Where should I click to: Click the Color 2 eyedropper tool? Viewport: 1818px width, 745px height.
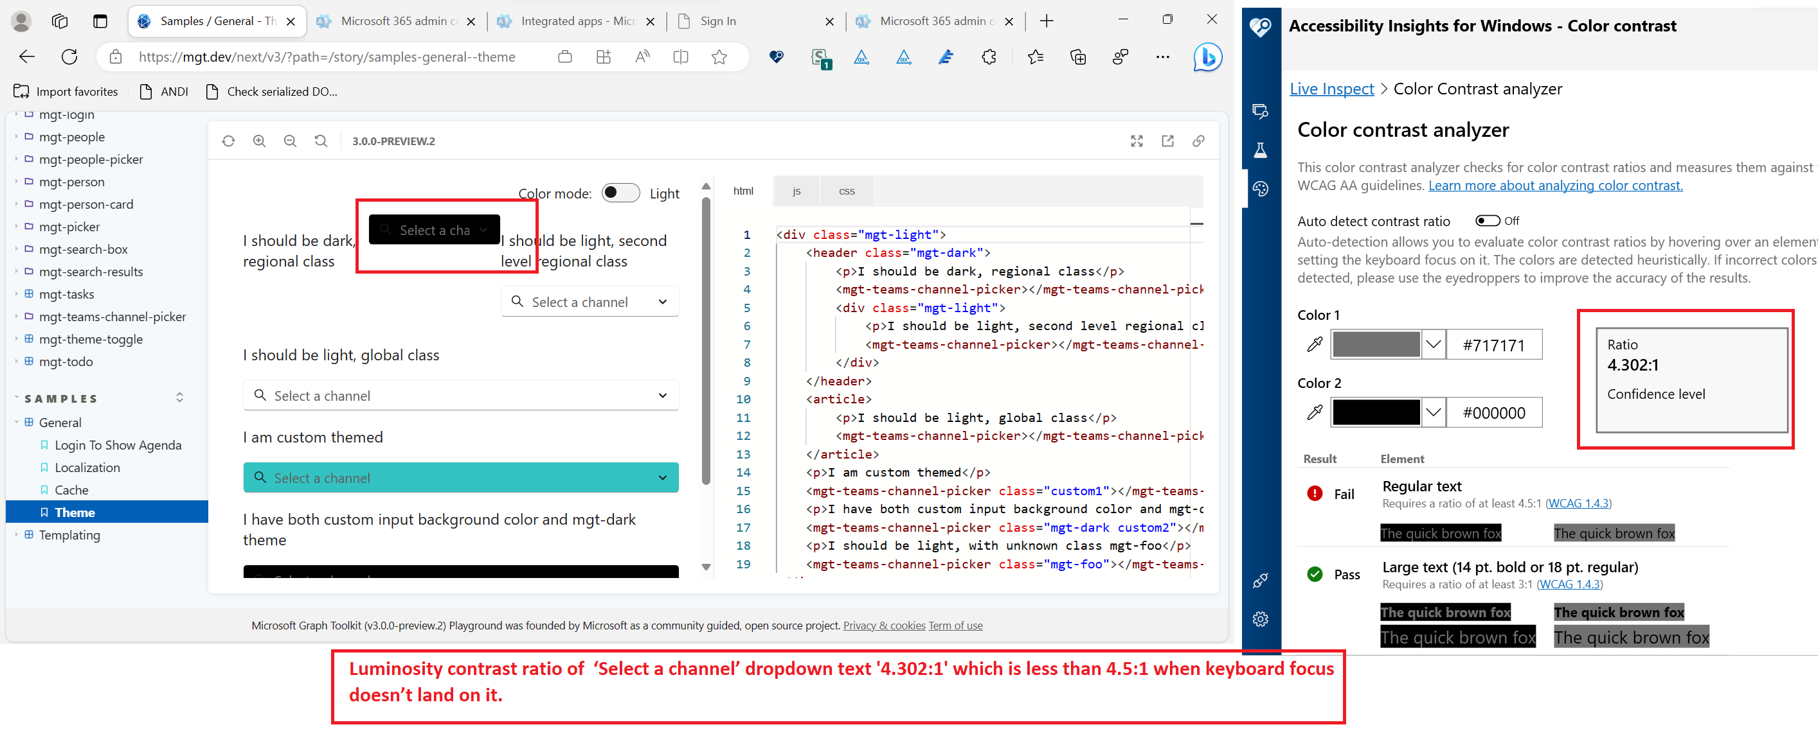(1314, 412)
